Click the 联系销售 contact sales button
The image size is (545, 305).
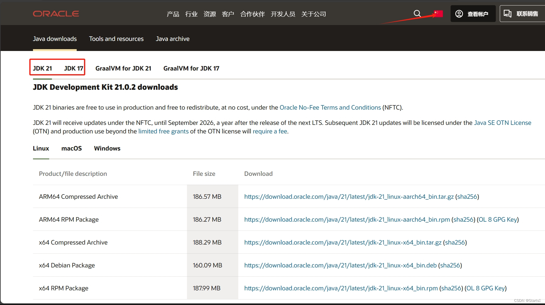[522, 14]
